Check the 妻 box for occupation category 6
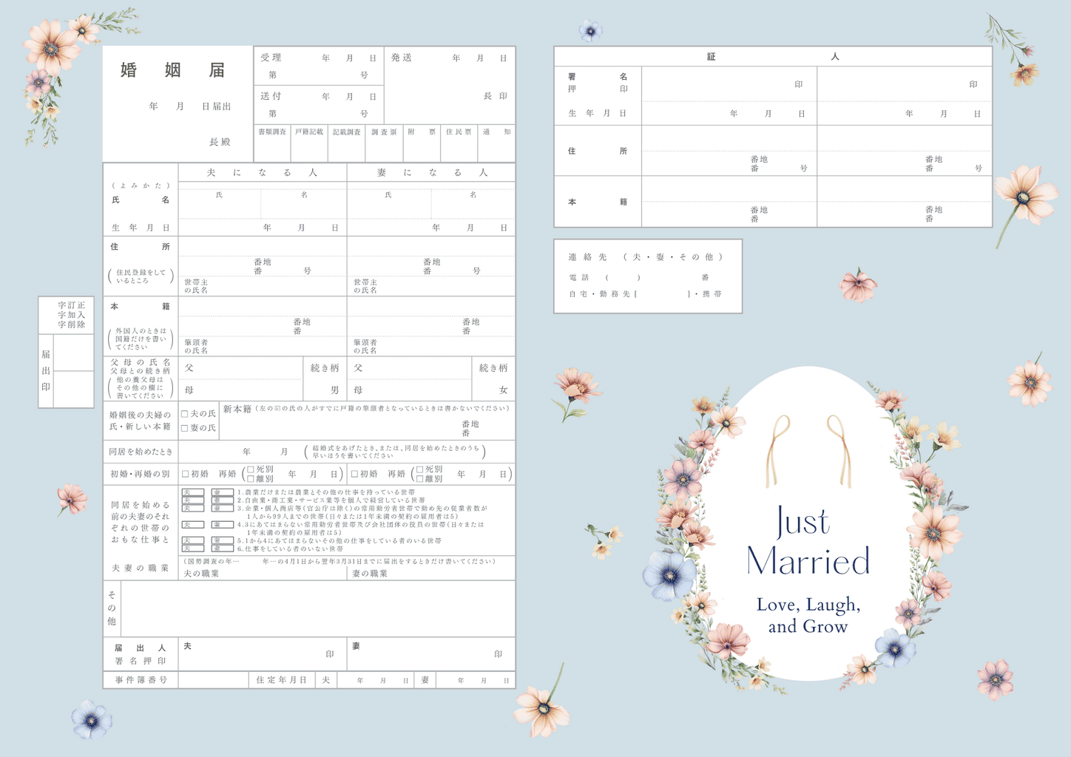 [x=221, y=548]
